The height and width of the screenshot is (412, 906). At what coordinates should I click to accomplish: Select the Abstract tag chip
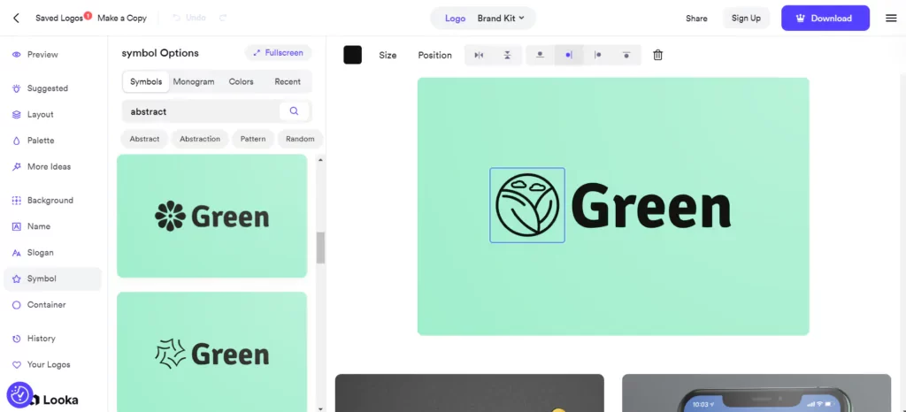[x=144, y=139]
